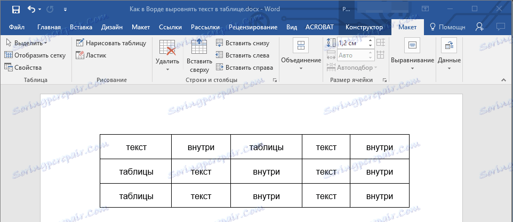This screenshot has width=513, height=222.
Task: Open Строки и столбцы dialog launcher
Action: tap(275, 80)
